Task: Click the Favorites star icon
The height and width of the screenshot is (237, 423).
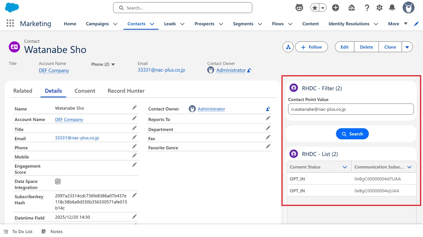Action: tap(315, 7)
